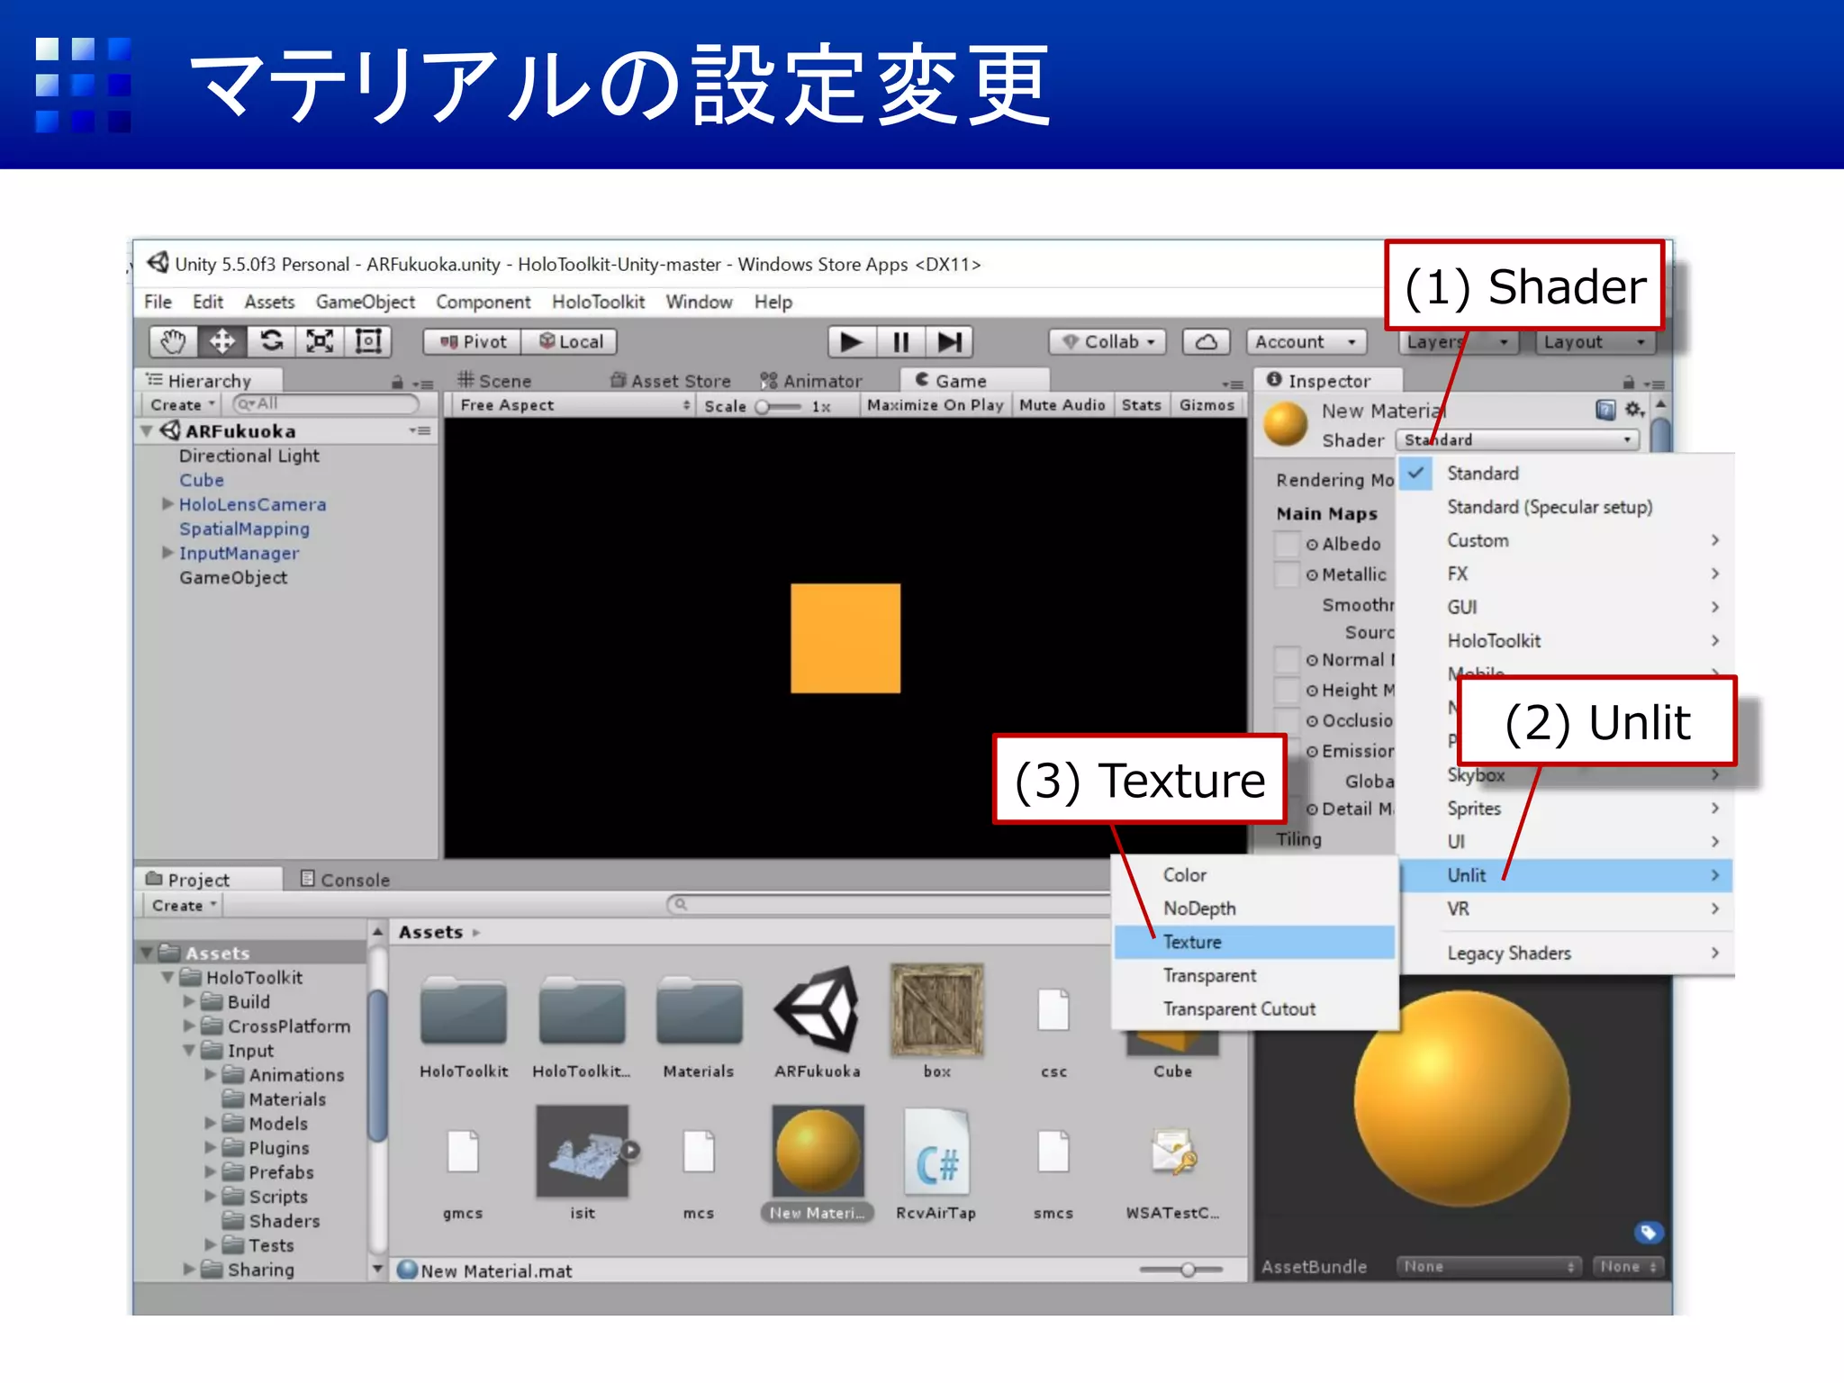This screenshot has width=1844, height=1383.
Task: Open the Hierarchy Create dropdown
Action: pos(183,405)
